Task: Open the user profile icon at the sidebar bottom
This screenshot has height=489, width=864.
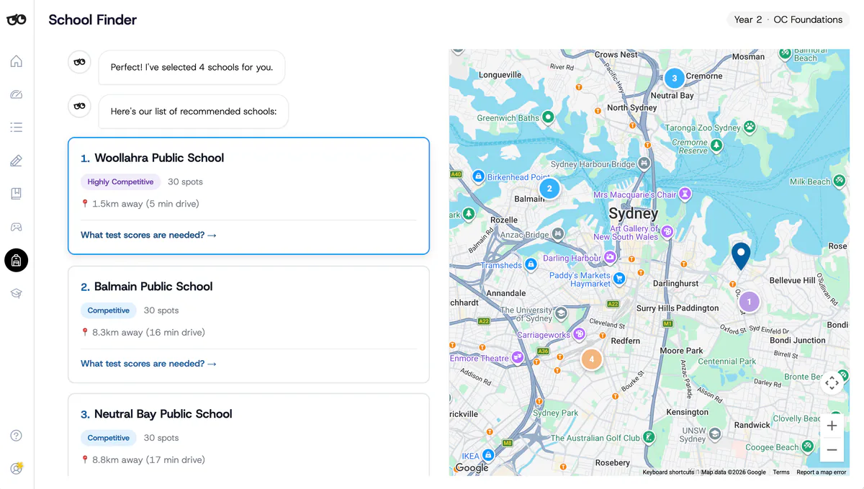Action: tap(16, 468)
